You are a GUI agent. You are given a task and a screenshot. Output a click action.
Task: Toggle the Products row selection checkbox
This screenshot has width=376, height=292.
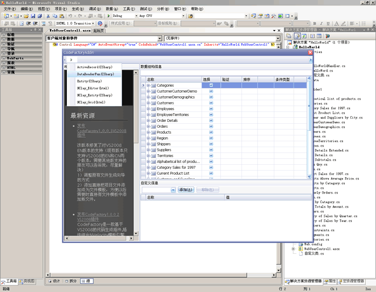[211, 132]
